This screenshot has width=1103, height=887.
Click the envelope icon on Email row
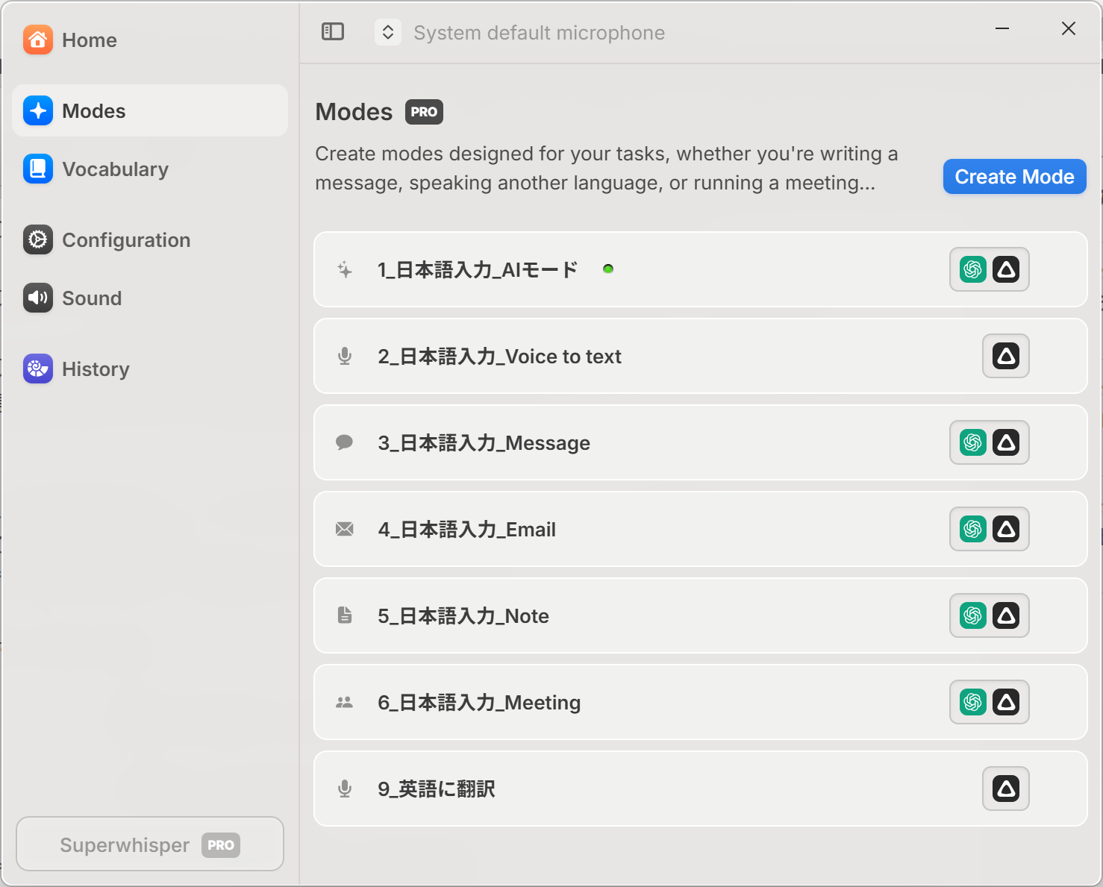click(345, 529)
